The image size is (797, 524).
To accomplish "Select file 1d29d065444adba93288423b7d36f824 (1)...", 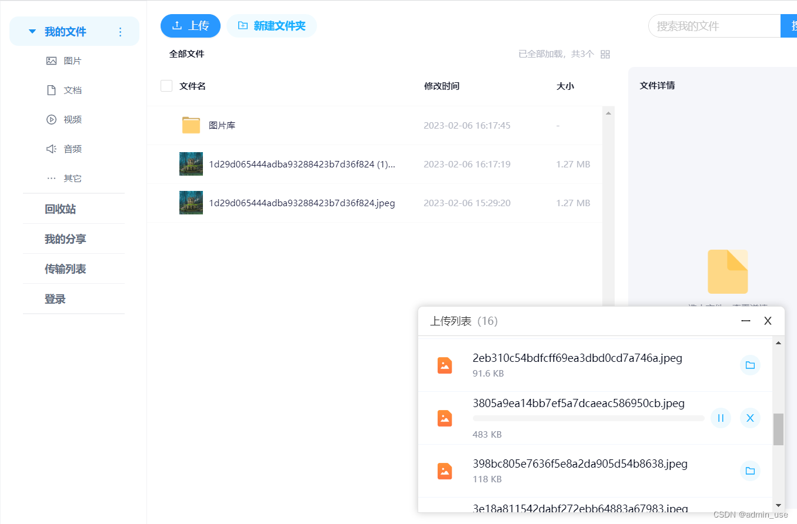I will tap(302, 164).
